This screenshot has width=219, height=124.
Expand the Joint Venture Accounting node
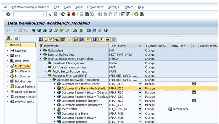pos(45,67)
